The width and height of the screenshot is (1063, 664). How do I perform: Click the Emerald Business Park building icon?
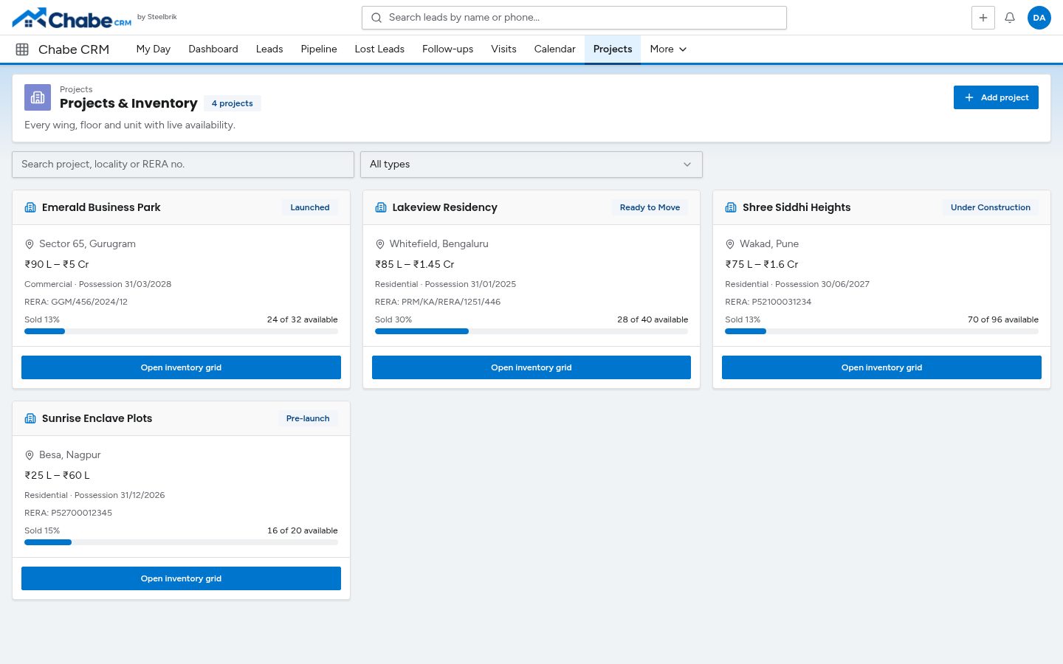point(30,207)
